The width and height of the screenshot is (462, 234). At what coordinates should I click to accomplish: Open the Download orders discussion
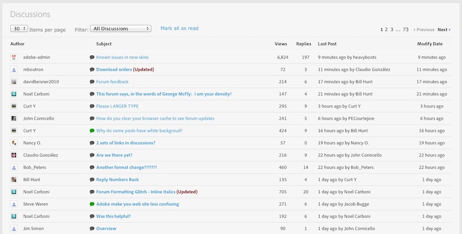(114, 69)
